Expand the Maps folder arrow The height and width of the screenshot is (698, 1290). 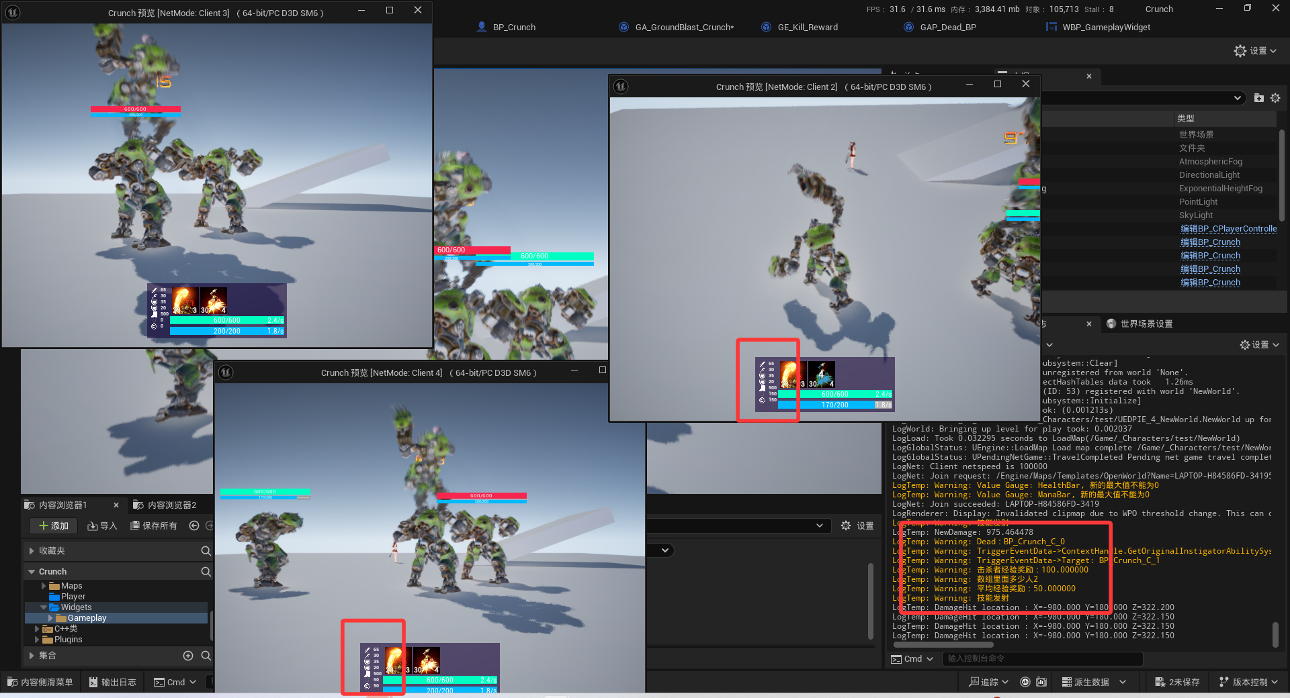point(44,586)
